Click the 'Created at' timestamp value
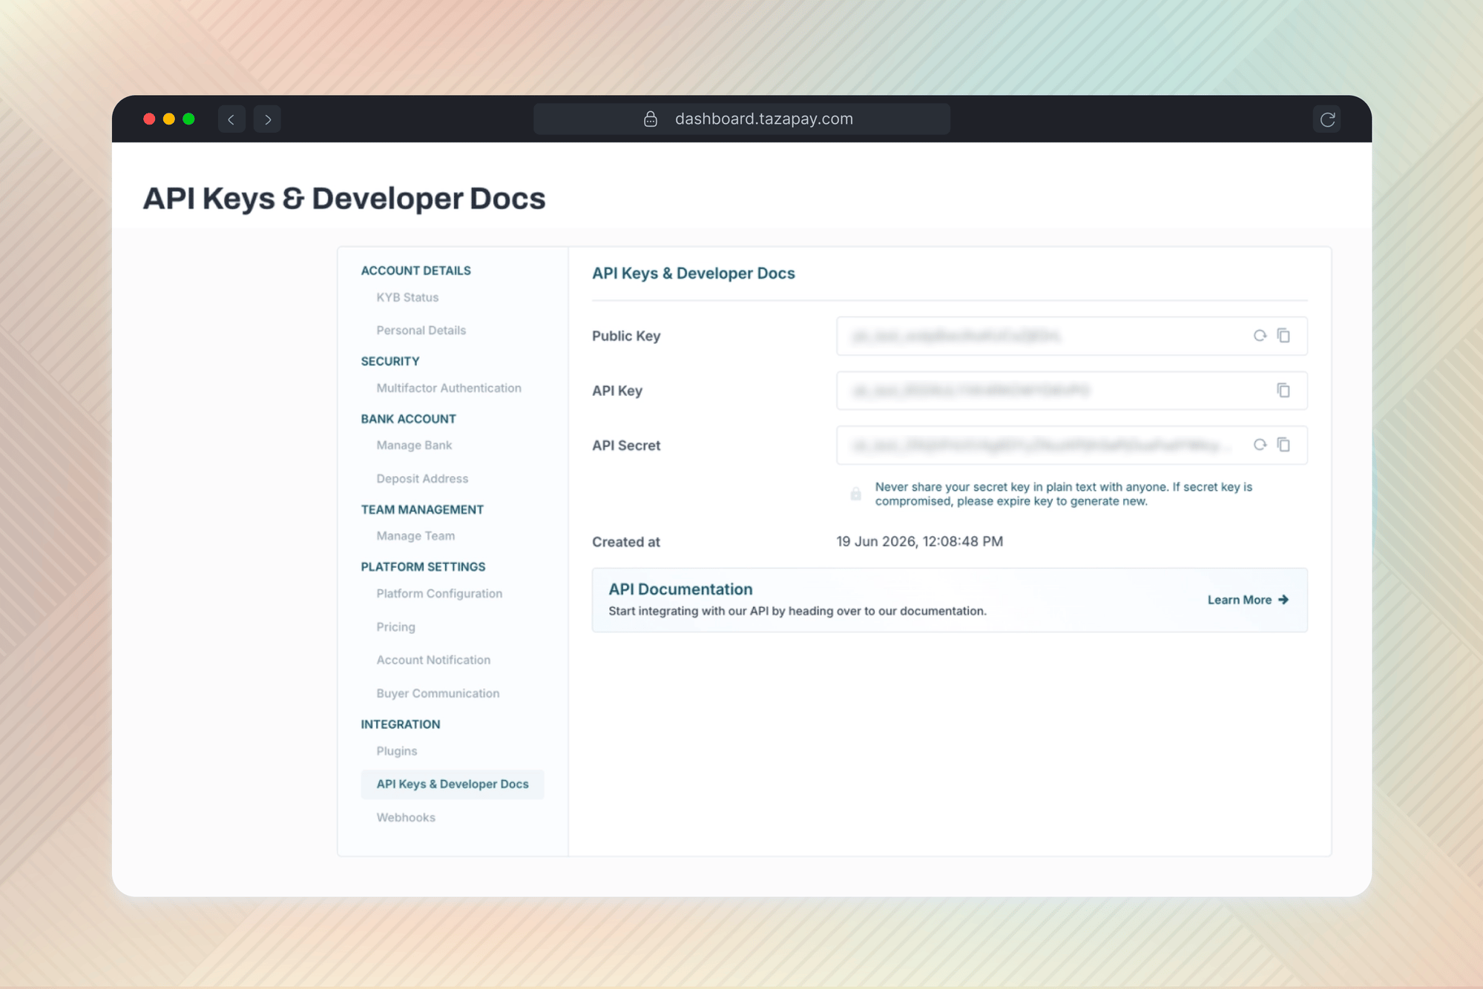This screenshot has height=989, width=1483. coord(920,542)
